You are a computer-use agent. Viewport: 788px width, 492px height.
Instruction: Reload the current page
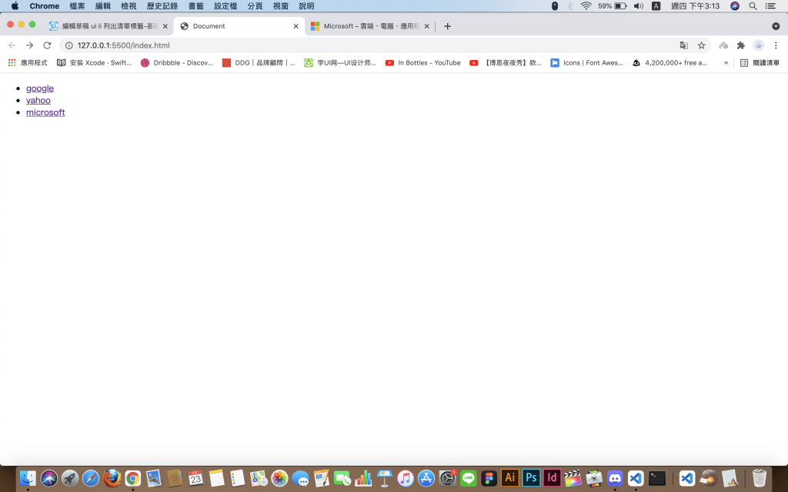point(47,45)
